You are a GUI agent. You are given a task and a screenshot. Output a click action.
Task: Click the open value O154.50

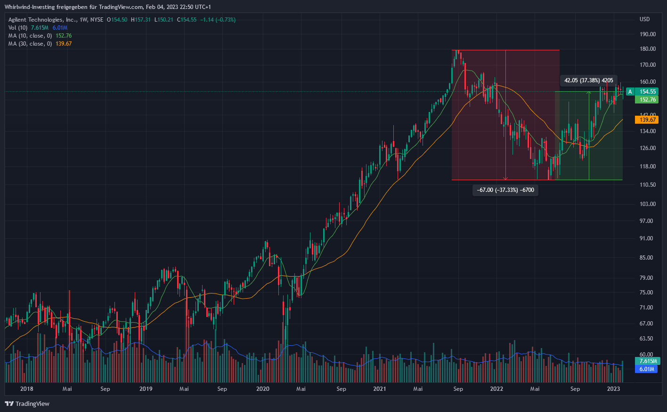[x=117, y=20]
